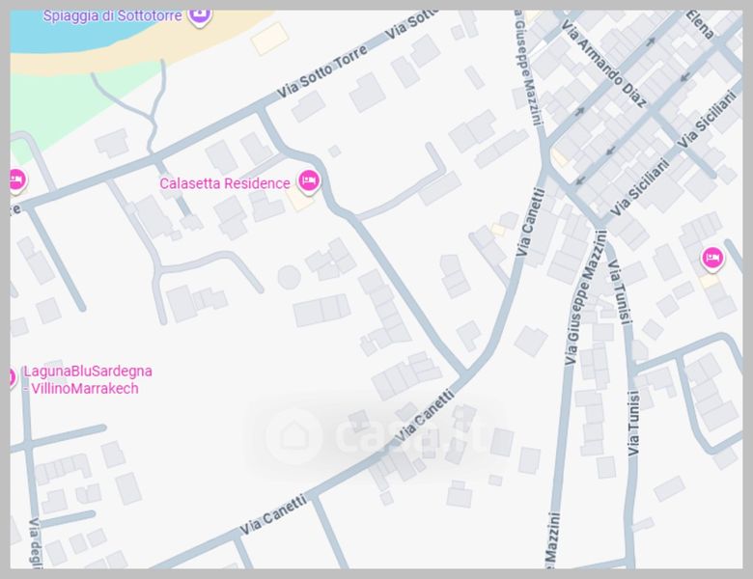The width and height of the screenshot is (753, 579).
Task: Click the yellow building near Spiaggia di Sottotorre
Action: (270, 39)
